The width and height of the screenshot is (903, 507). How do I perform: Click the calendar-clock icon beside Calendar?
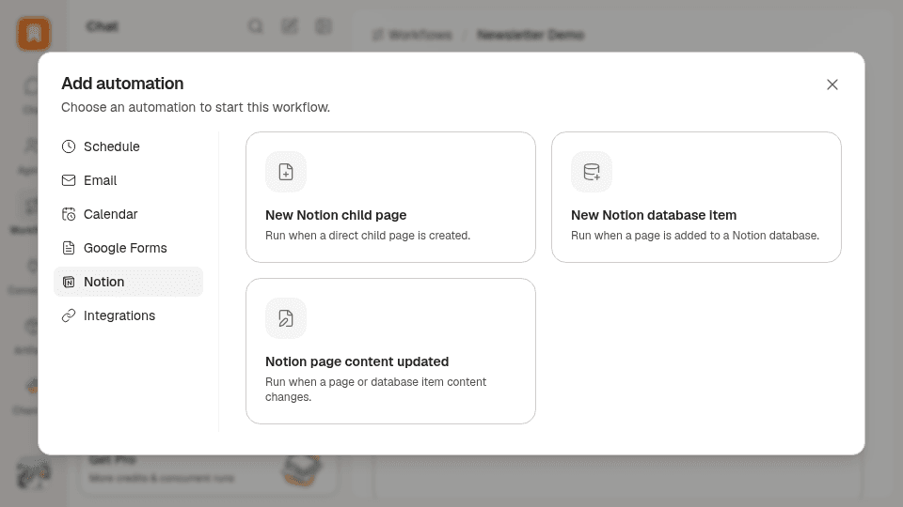point(69,214)
